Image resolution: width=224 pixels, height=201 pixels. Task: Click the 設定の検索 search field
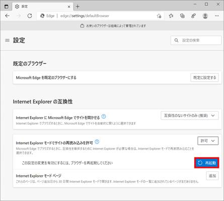(196, 40)
